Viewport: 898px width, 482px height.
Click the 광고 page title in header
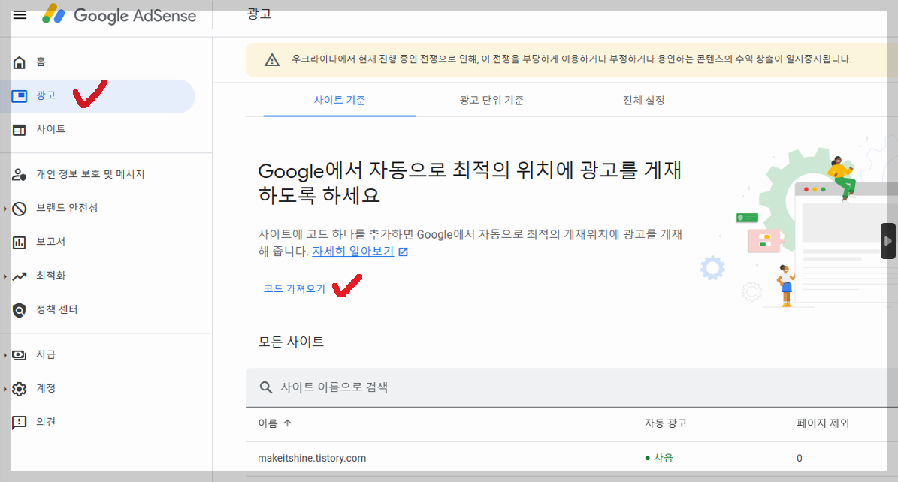coord(259,14)
